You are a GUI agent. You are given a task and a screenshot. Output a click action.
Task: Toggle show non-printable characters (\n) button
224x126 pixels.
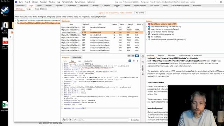point(134,61)
